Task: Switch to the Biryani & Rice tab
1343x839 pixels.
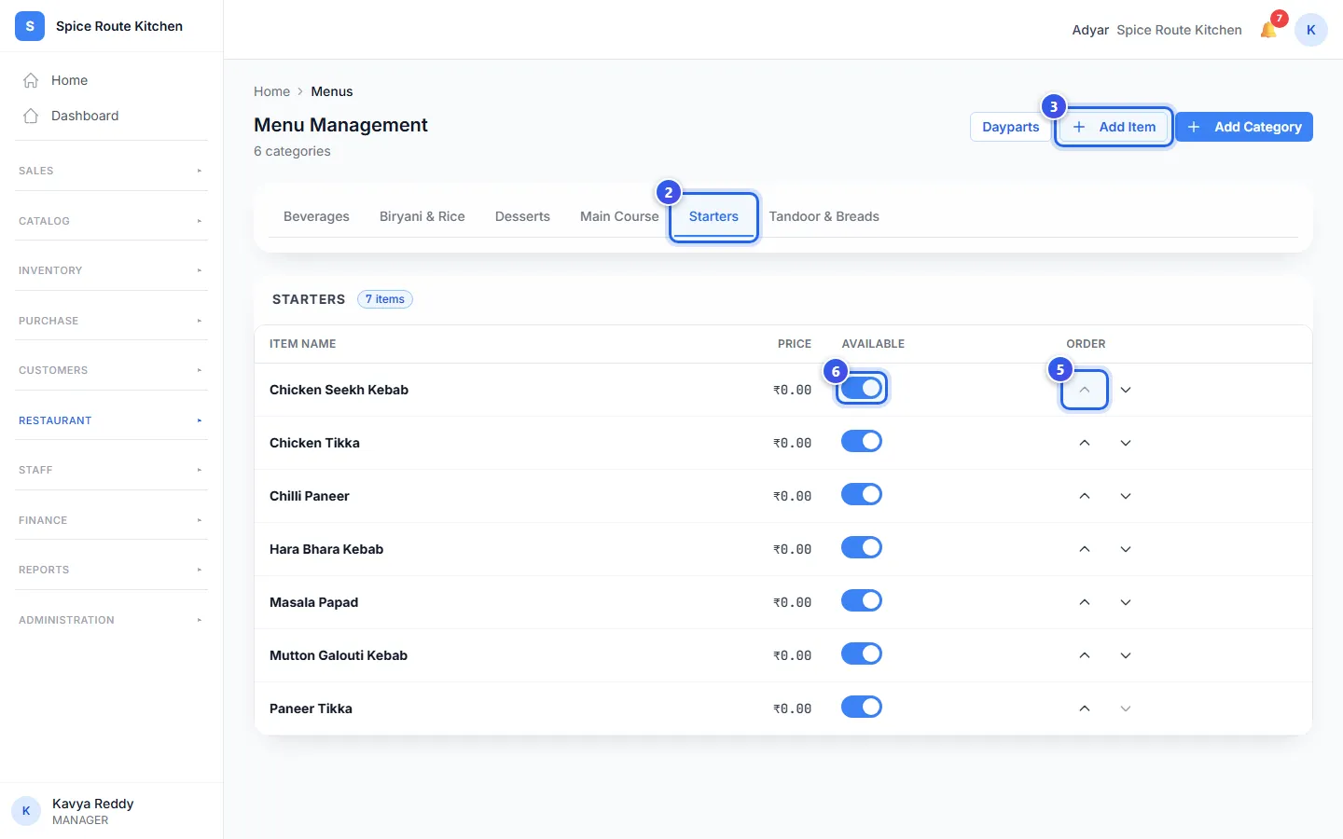Action: tap(422, 216)
